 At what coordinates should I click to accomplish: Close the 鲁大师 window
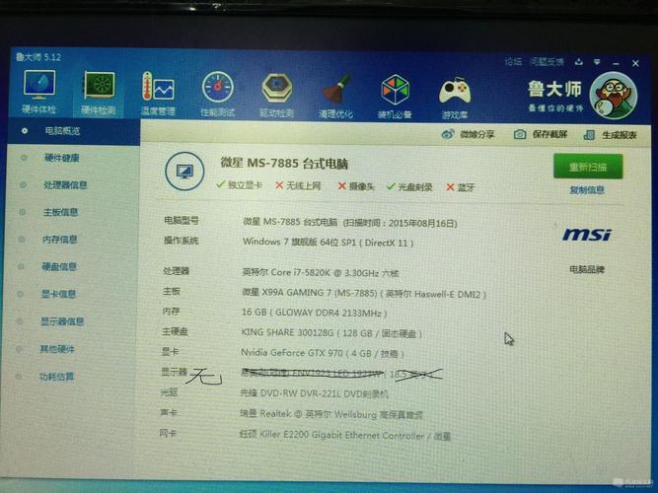(x=635, y=63)
